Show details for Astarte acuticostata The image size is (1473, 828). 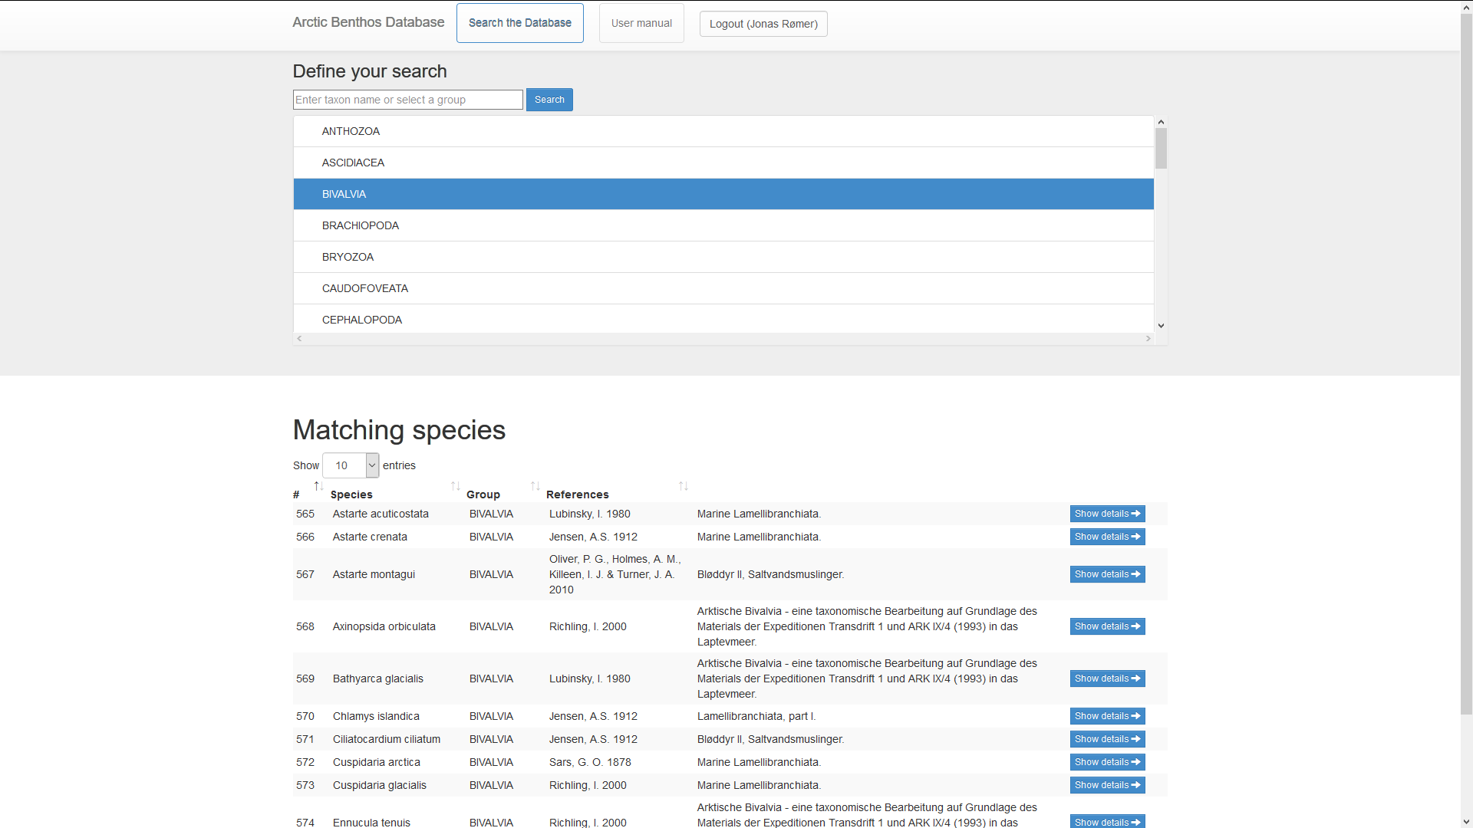click(1106, 514)
